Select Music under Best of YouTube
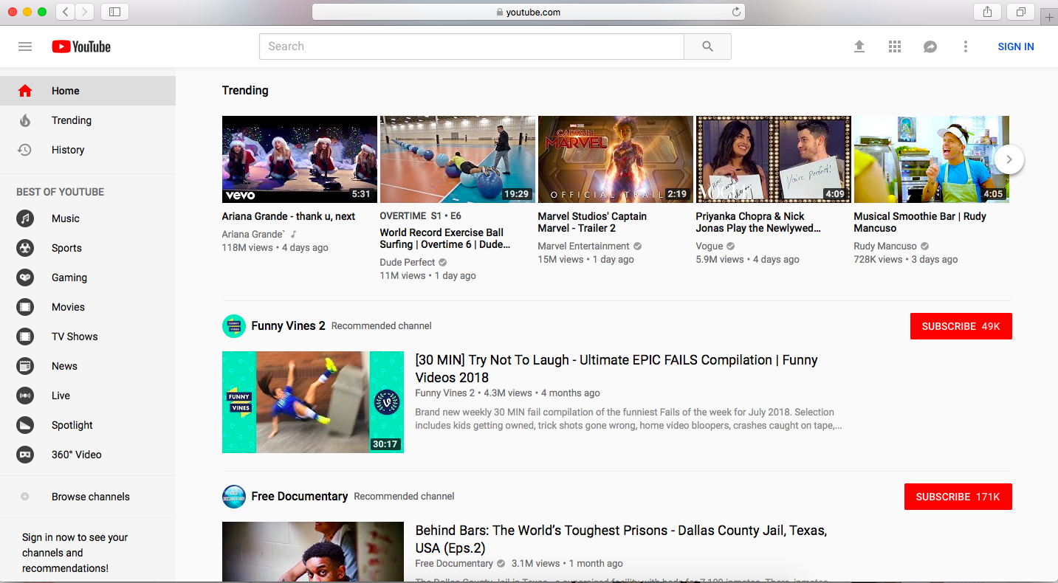Screen dimensions: 1058x583 pyautogui.click(x=88, y=218)
